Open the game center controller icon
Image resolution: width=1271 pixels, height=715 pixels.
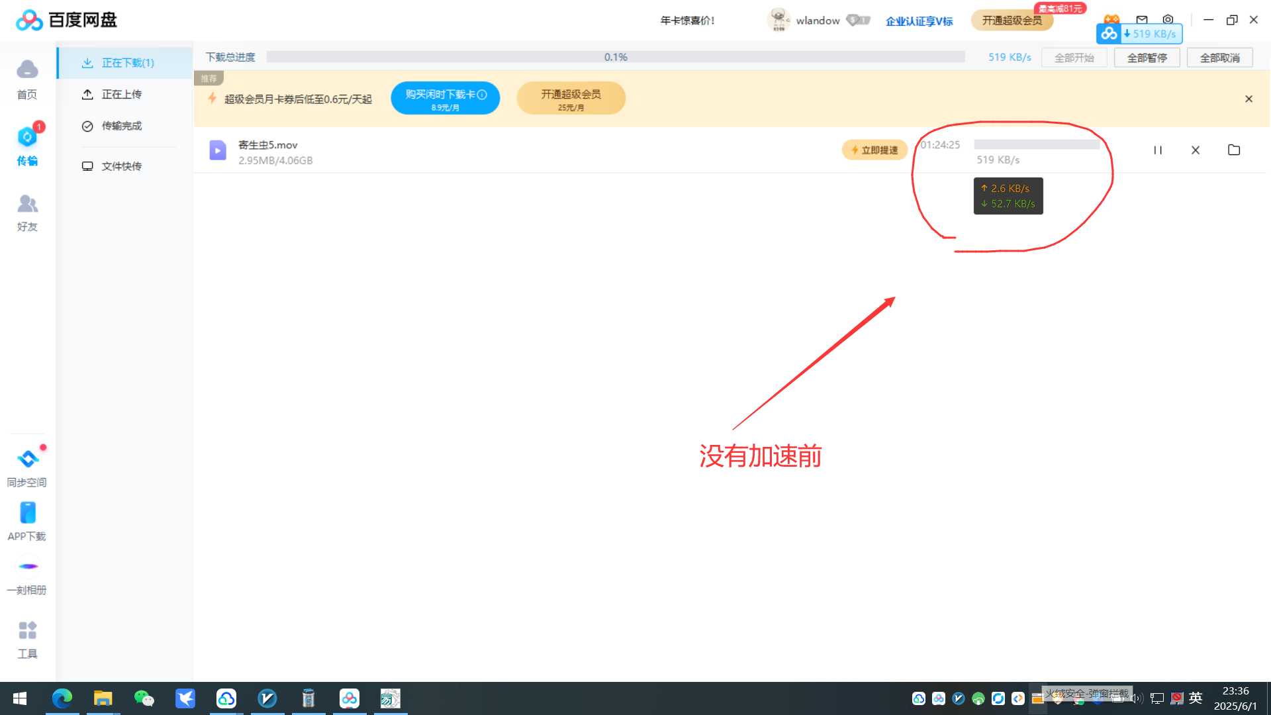[1111, 19]
